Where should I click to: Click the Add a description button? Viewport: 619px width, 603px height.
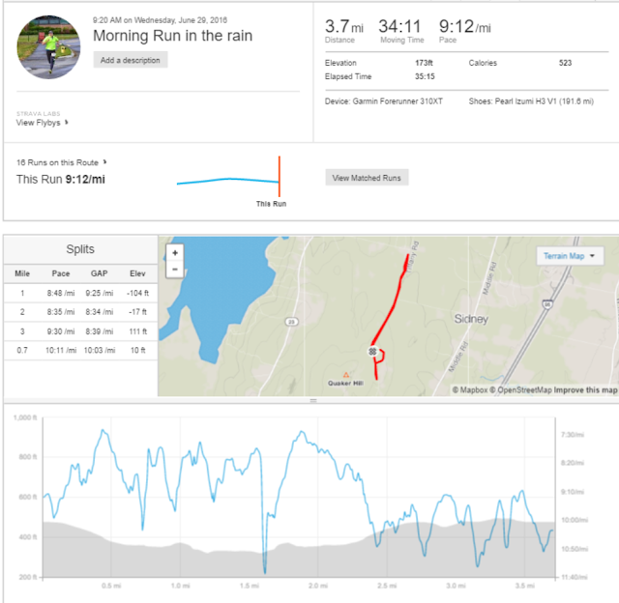(131, 60)
